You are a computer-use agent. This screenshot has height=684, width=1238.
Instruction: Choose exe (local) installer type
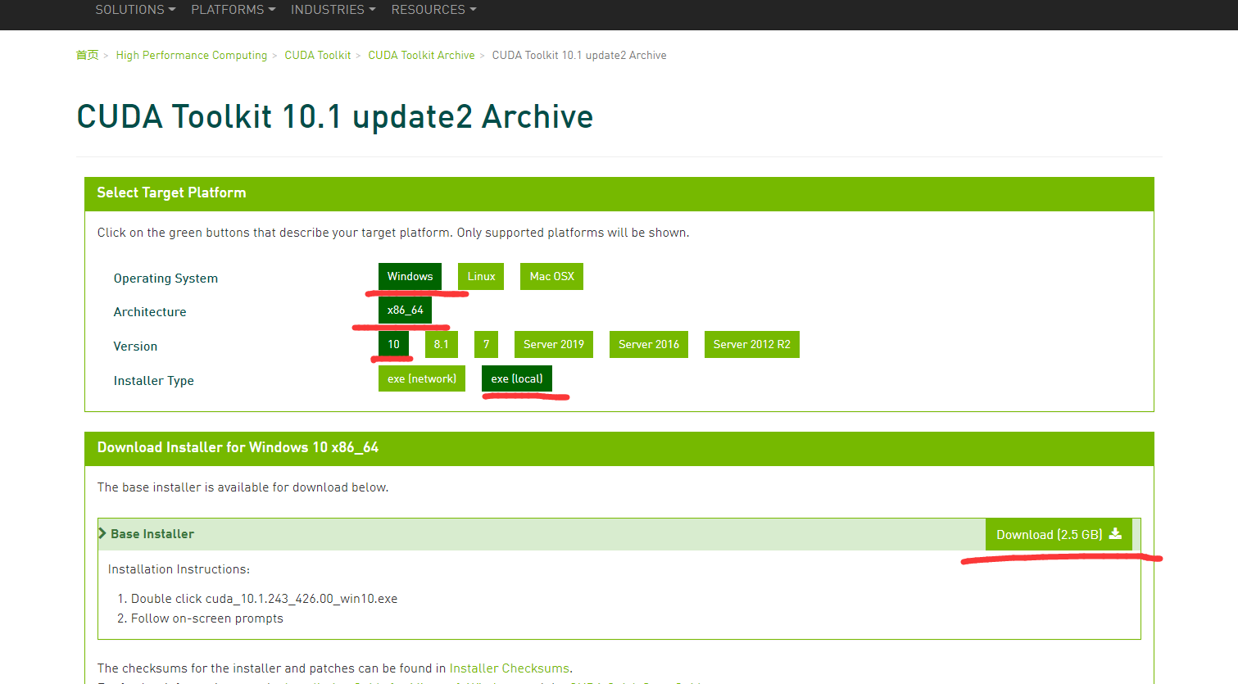[516, 378]
